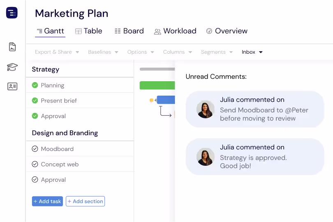333x222 pixels.
Task: Select the green Planning Gantt bar
Action: pyautogui.click(x=157, y=85)
